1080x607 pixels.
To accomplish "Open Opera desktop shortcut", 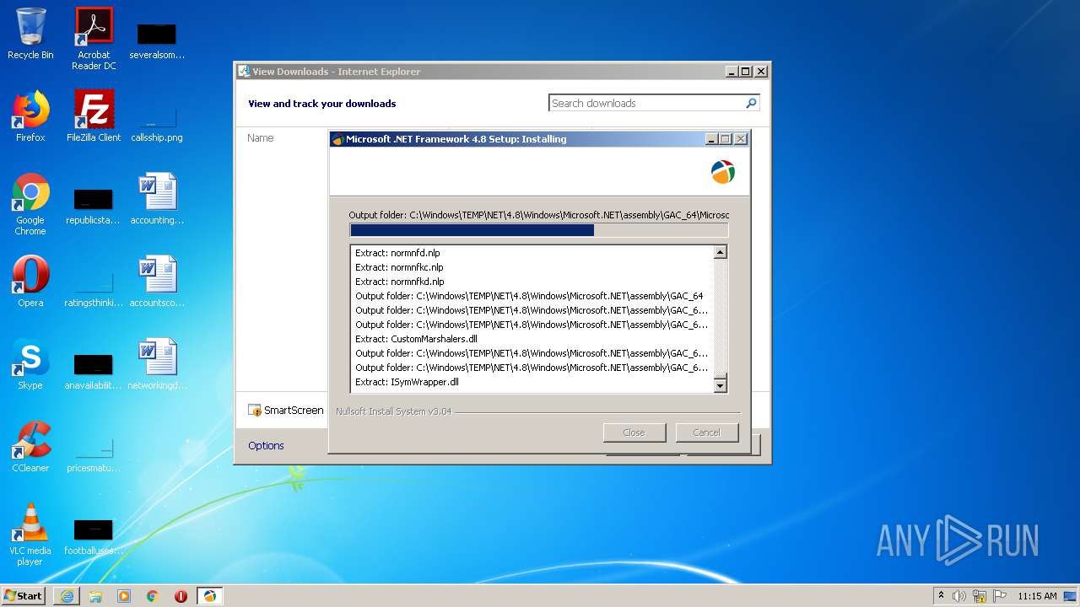I will click(x=30, y=282).
